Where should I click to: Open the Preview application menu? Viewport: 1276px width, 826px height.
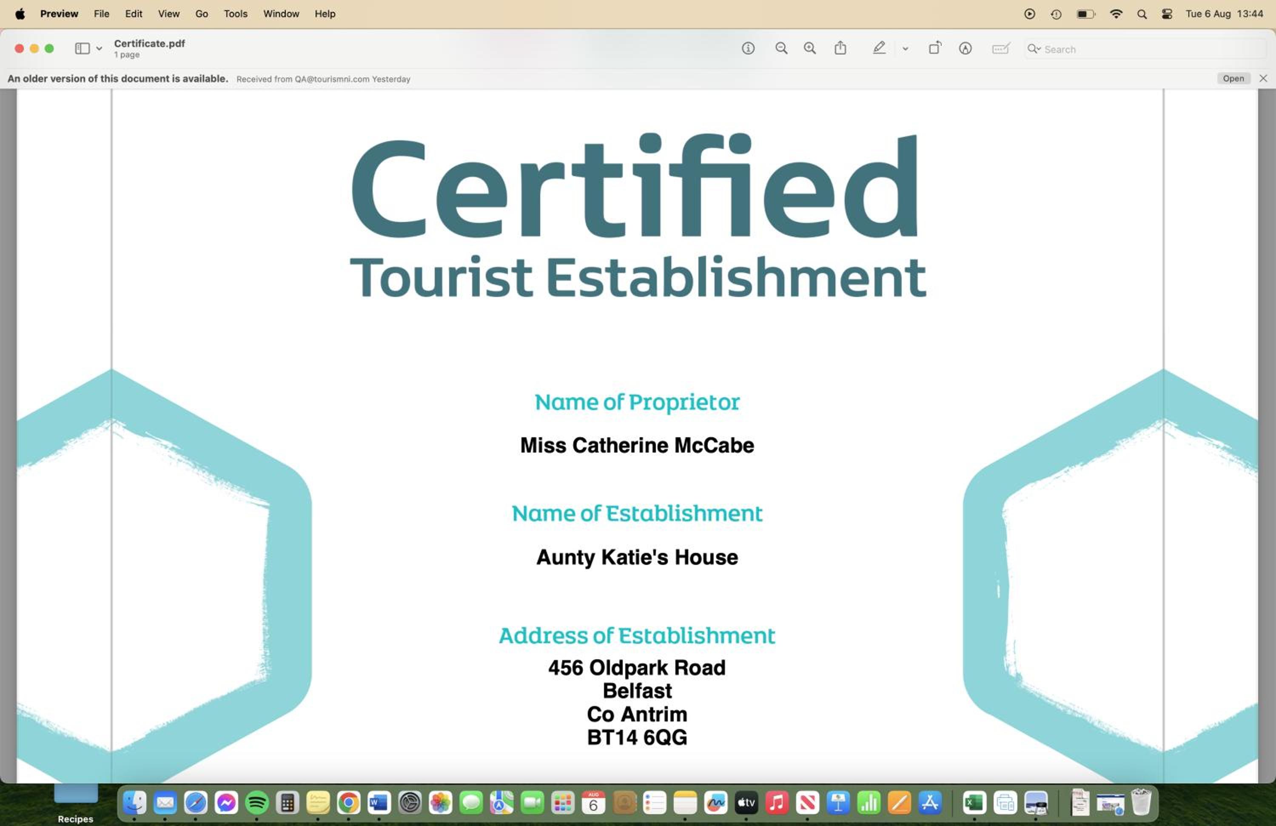click(59, 14)
